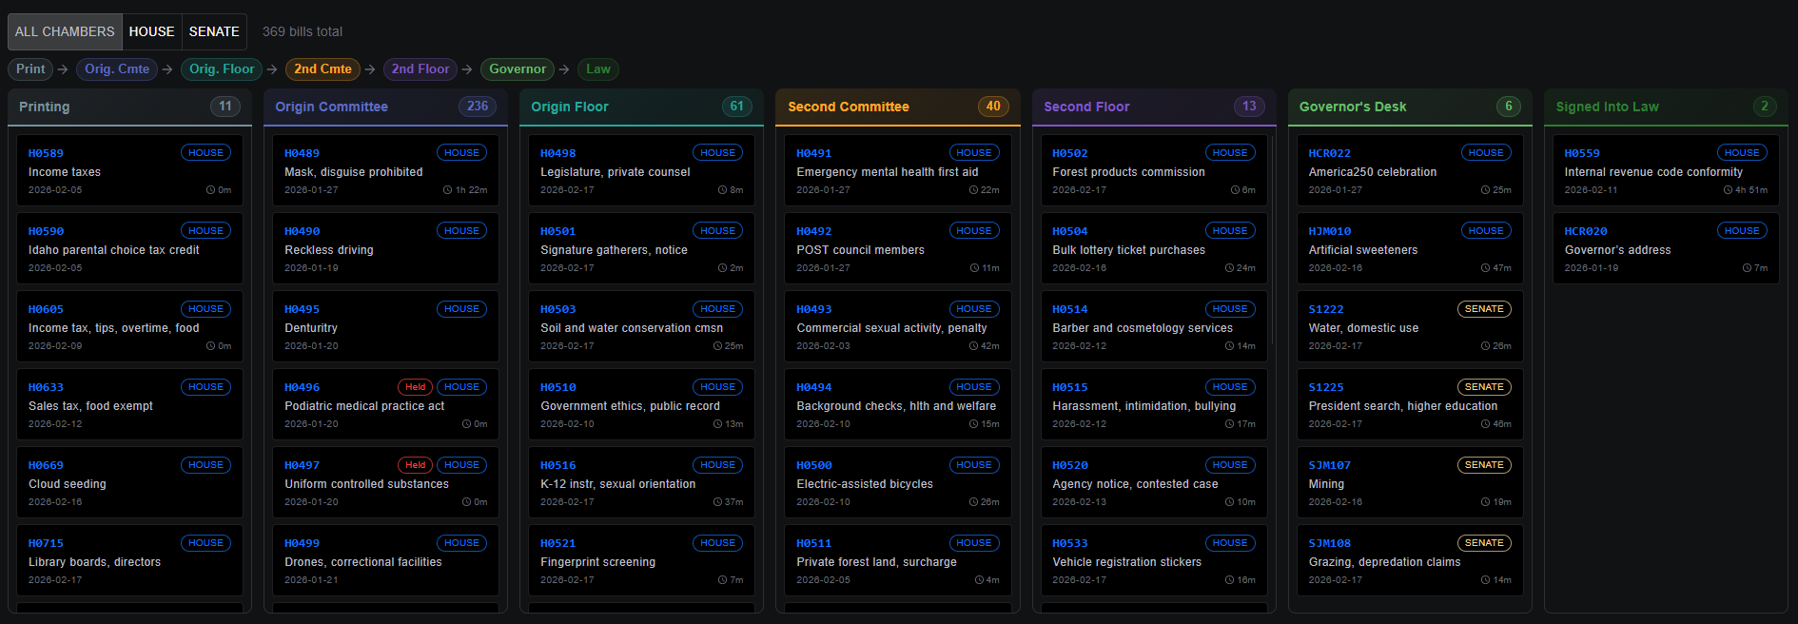
Task: Click the clock icon on H0521 card
Action: point(722,580)
